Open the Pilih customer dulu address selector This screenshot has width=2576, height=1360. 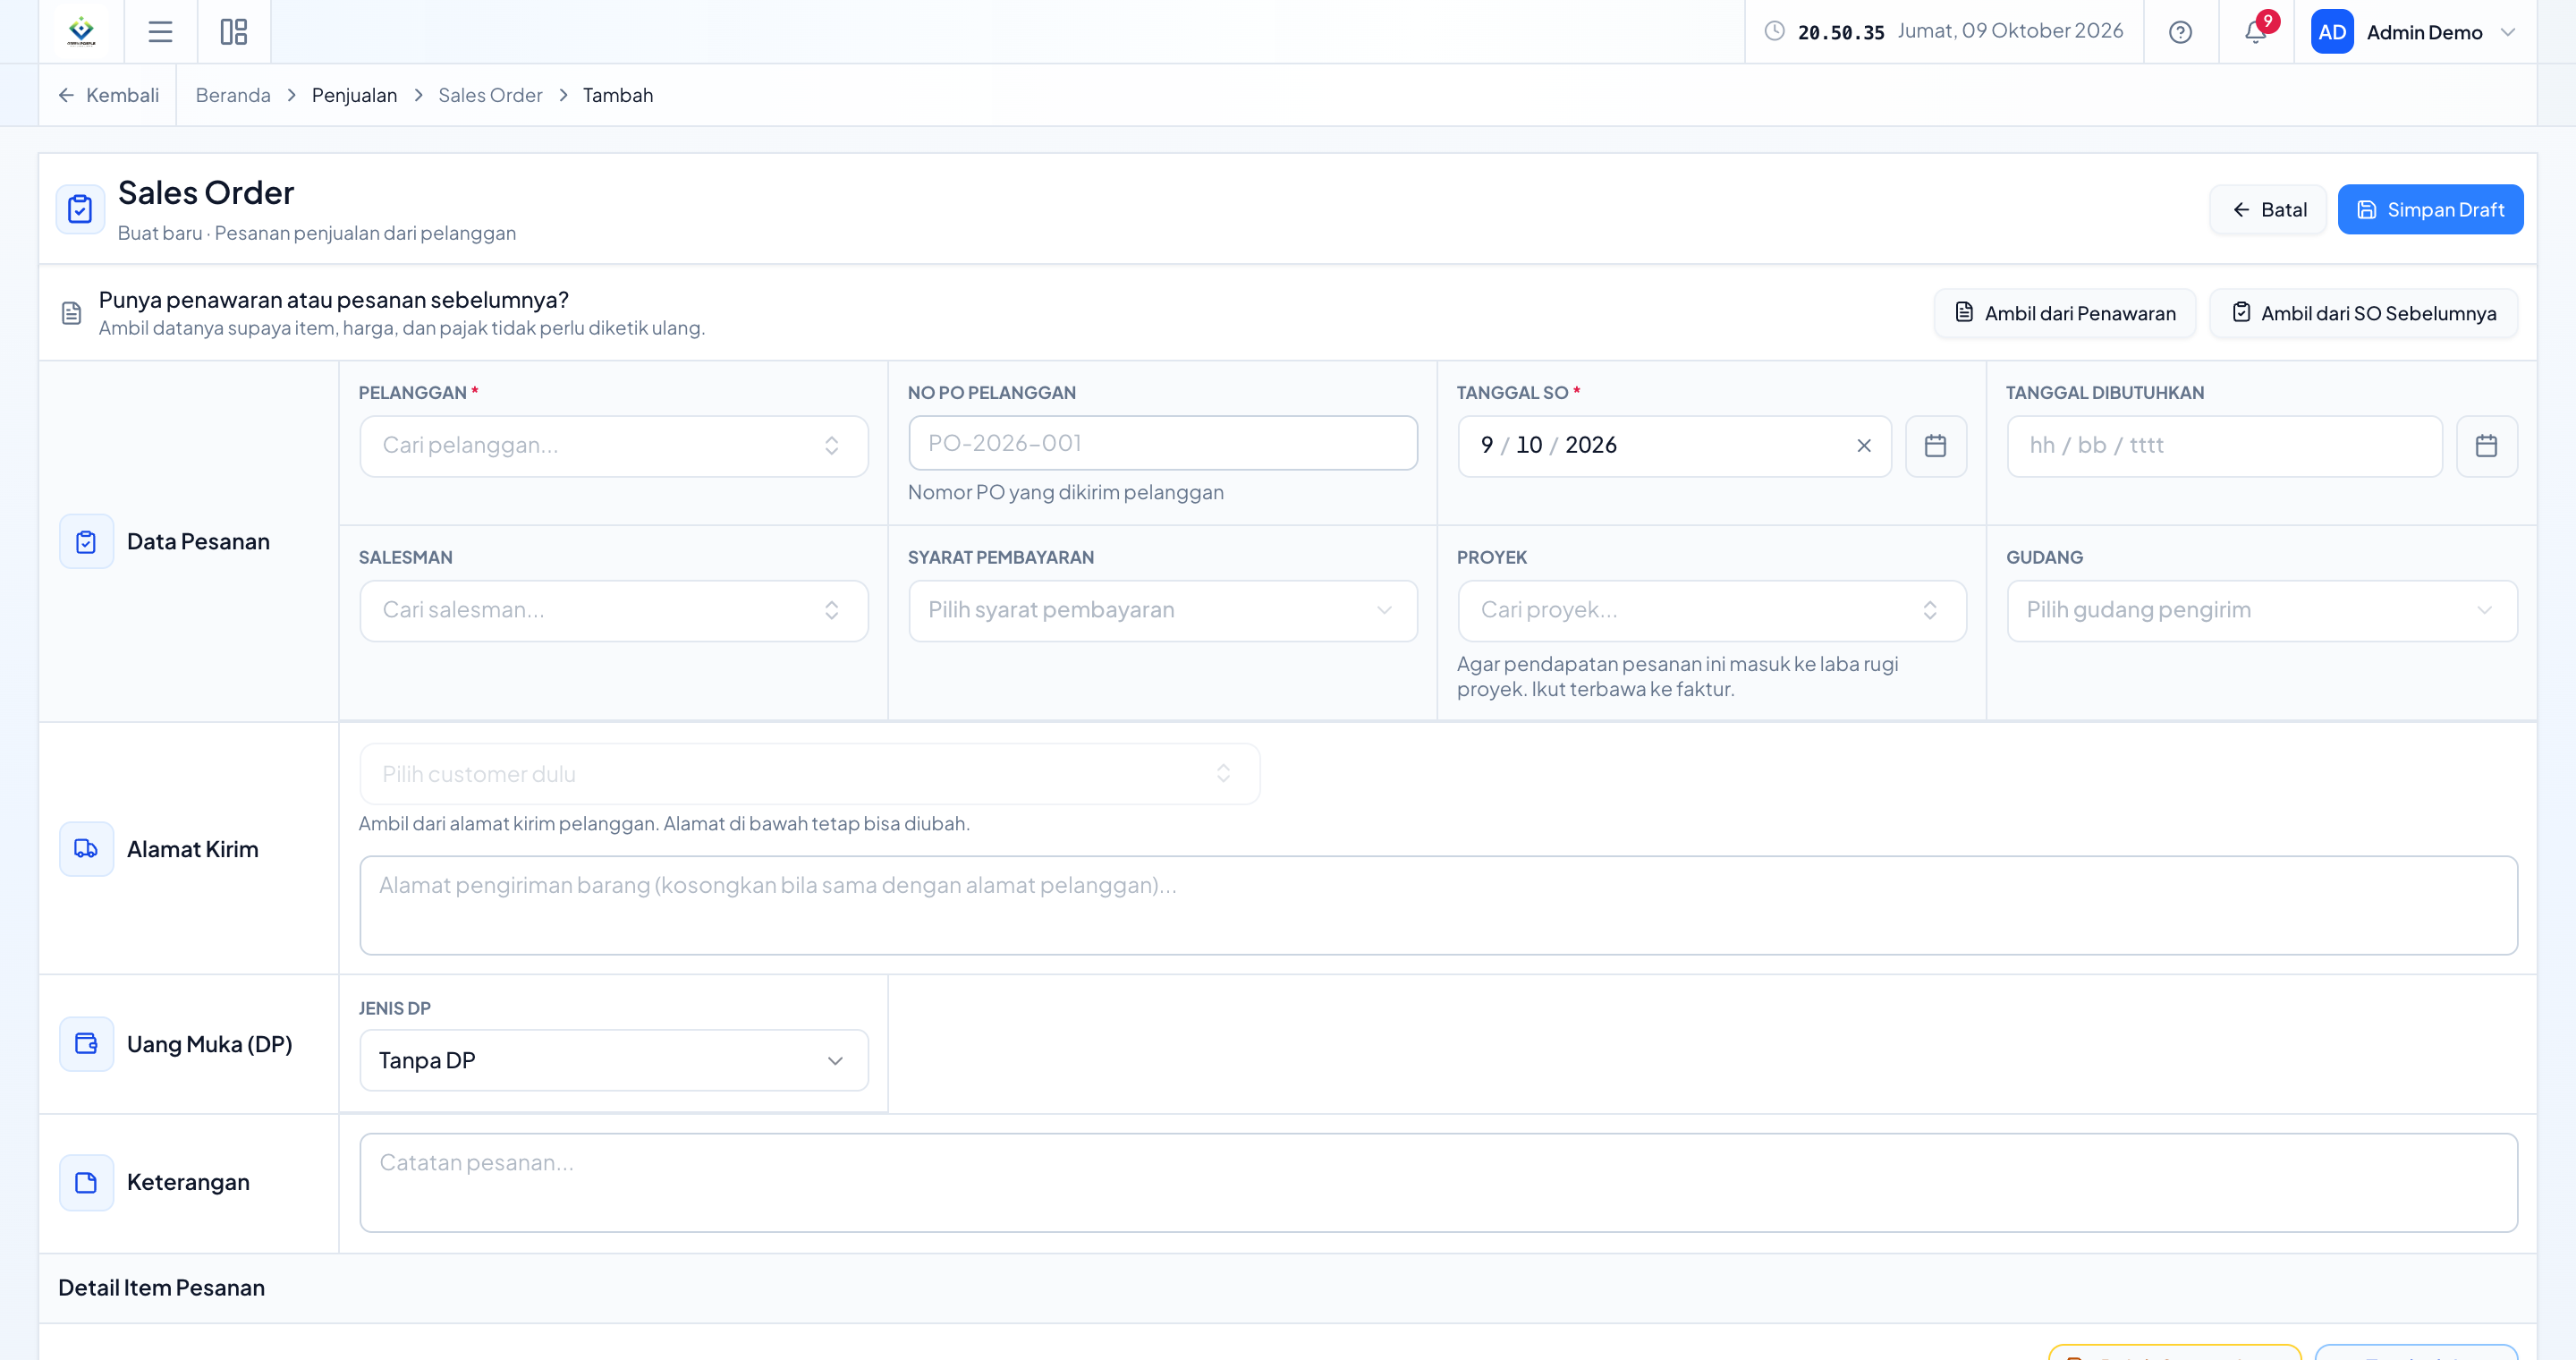809,774
